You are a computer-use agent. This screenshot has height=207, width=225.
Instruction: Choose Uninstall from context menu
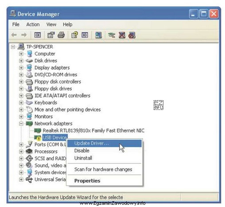[105, 158]
